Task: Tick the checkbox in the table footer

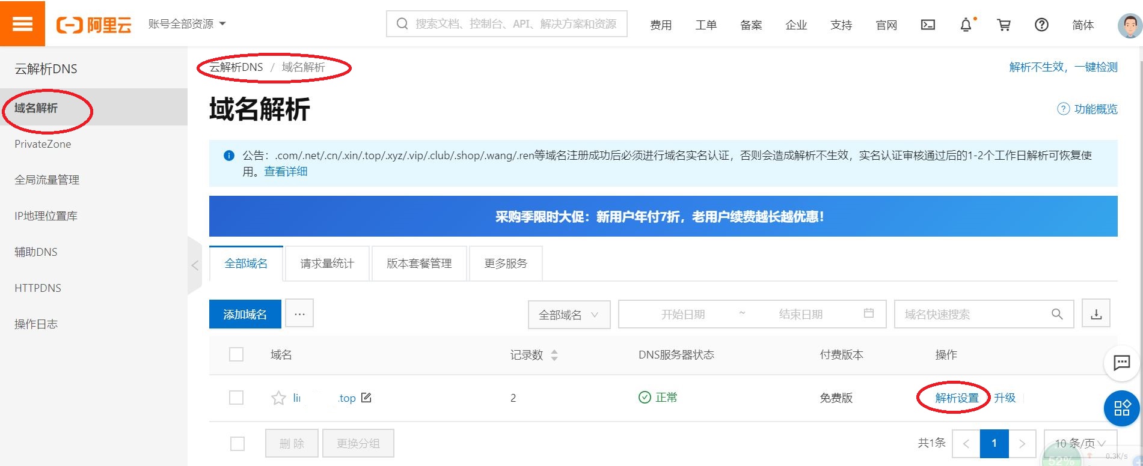Action: [x=237, y=444]
